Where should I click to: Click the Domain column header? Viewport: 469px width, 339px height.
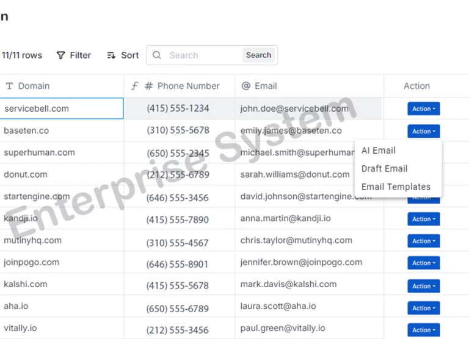62,86
